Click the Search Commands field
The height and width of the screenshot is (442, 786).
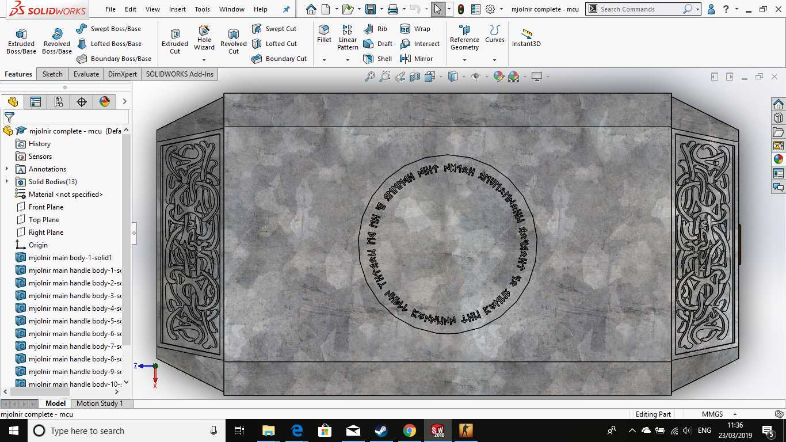coord(640,9)
